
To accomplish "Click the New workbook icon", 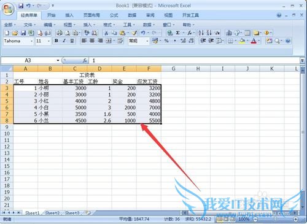I will tap(7, 33).
